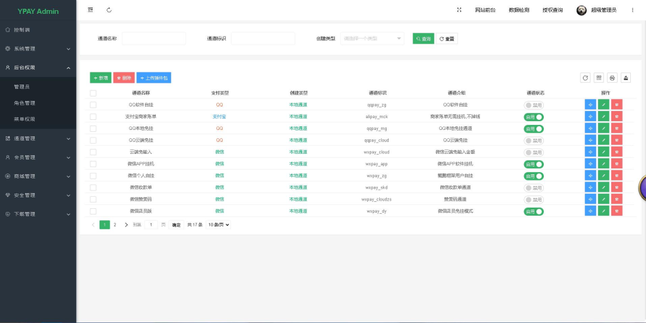The height and width of the screenshot is (323, 646).
Task: Refresh the table using the toolbar refresh icon
Action: pos(585,78)
